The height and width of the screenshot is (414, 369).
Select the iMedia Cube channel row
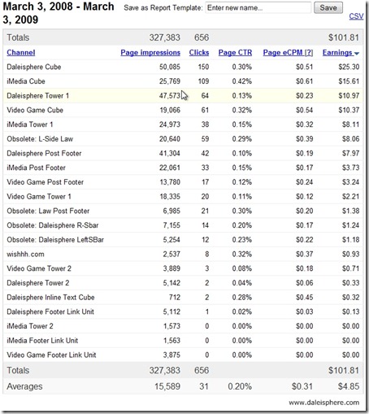[183, 81]
